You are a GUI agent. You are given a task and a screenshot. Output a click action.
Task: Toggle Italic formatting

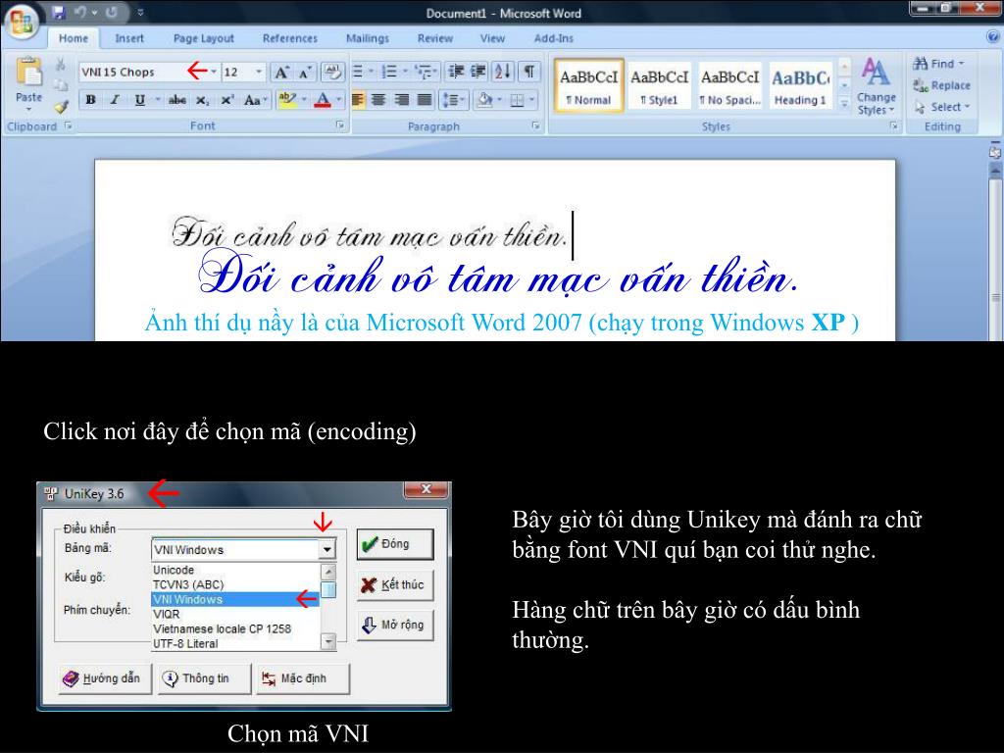click(115, 100)
